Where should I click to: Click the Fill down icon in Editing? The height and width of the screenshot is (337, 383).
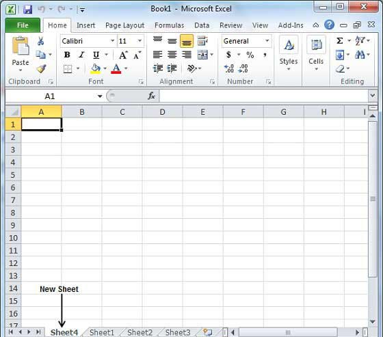(x=340, y=55)
